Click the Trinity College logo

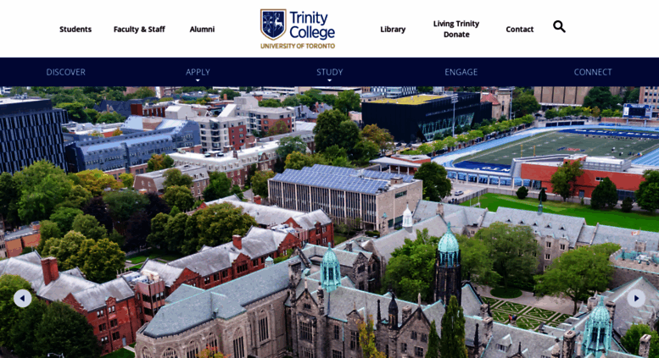click(298, 29)
